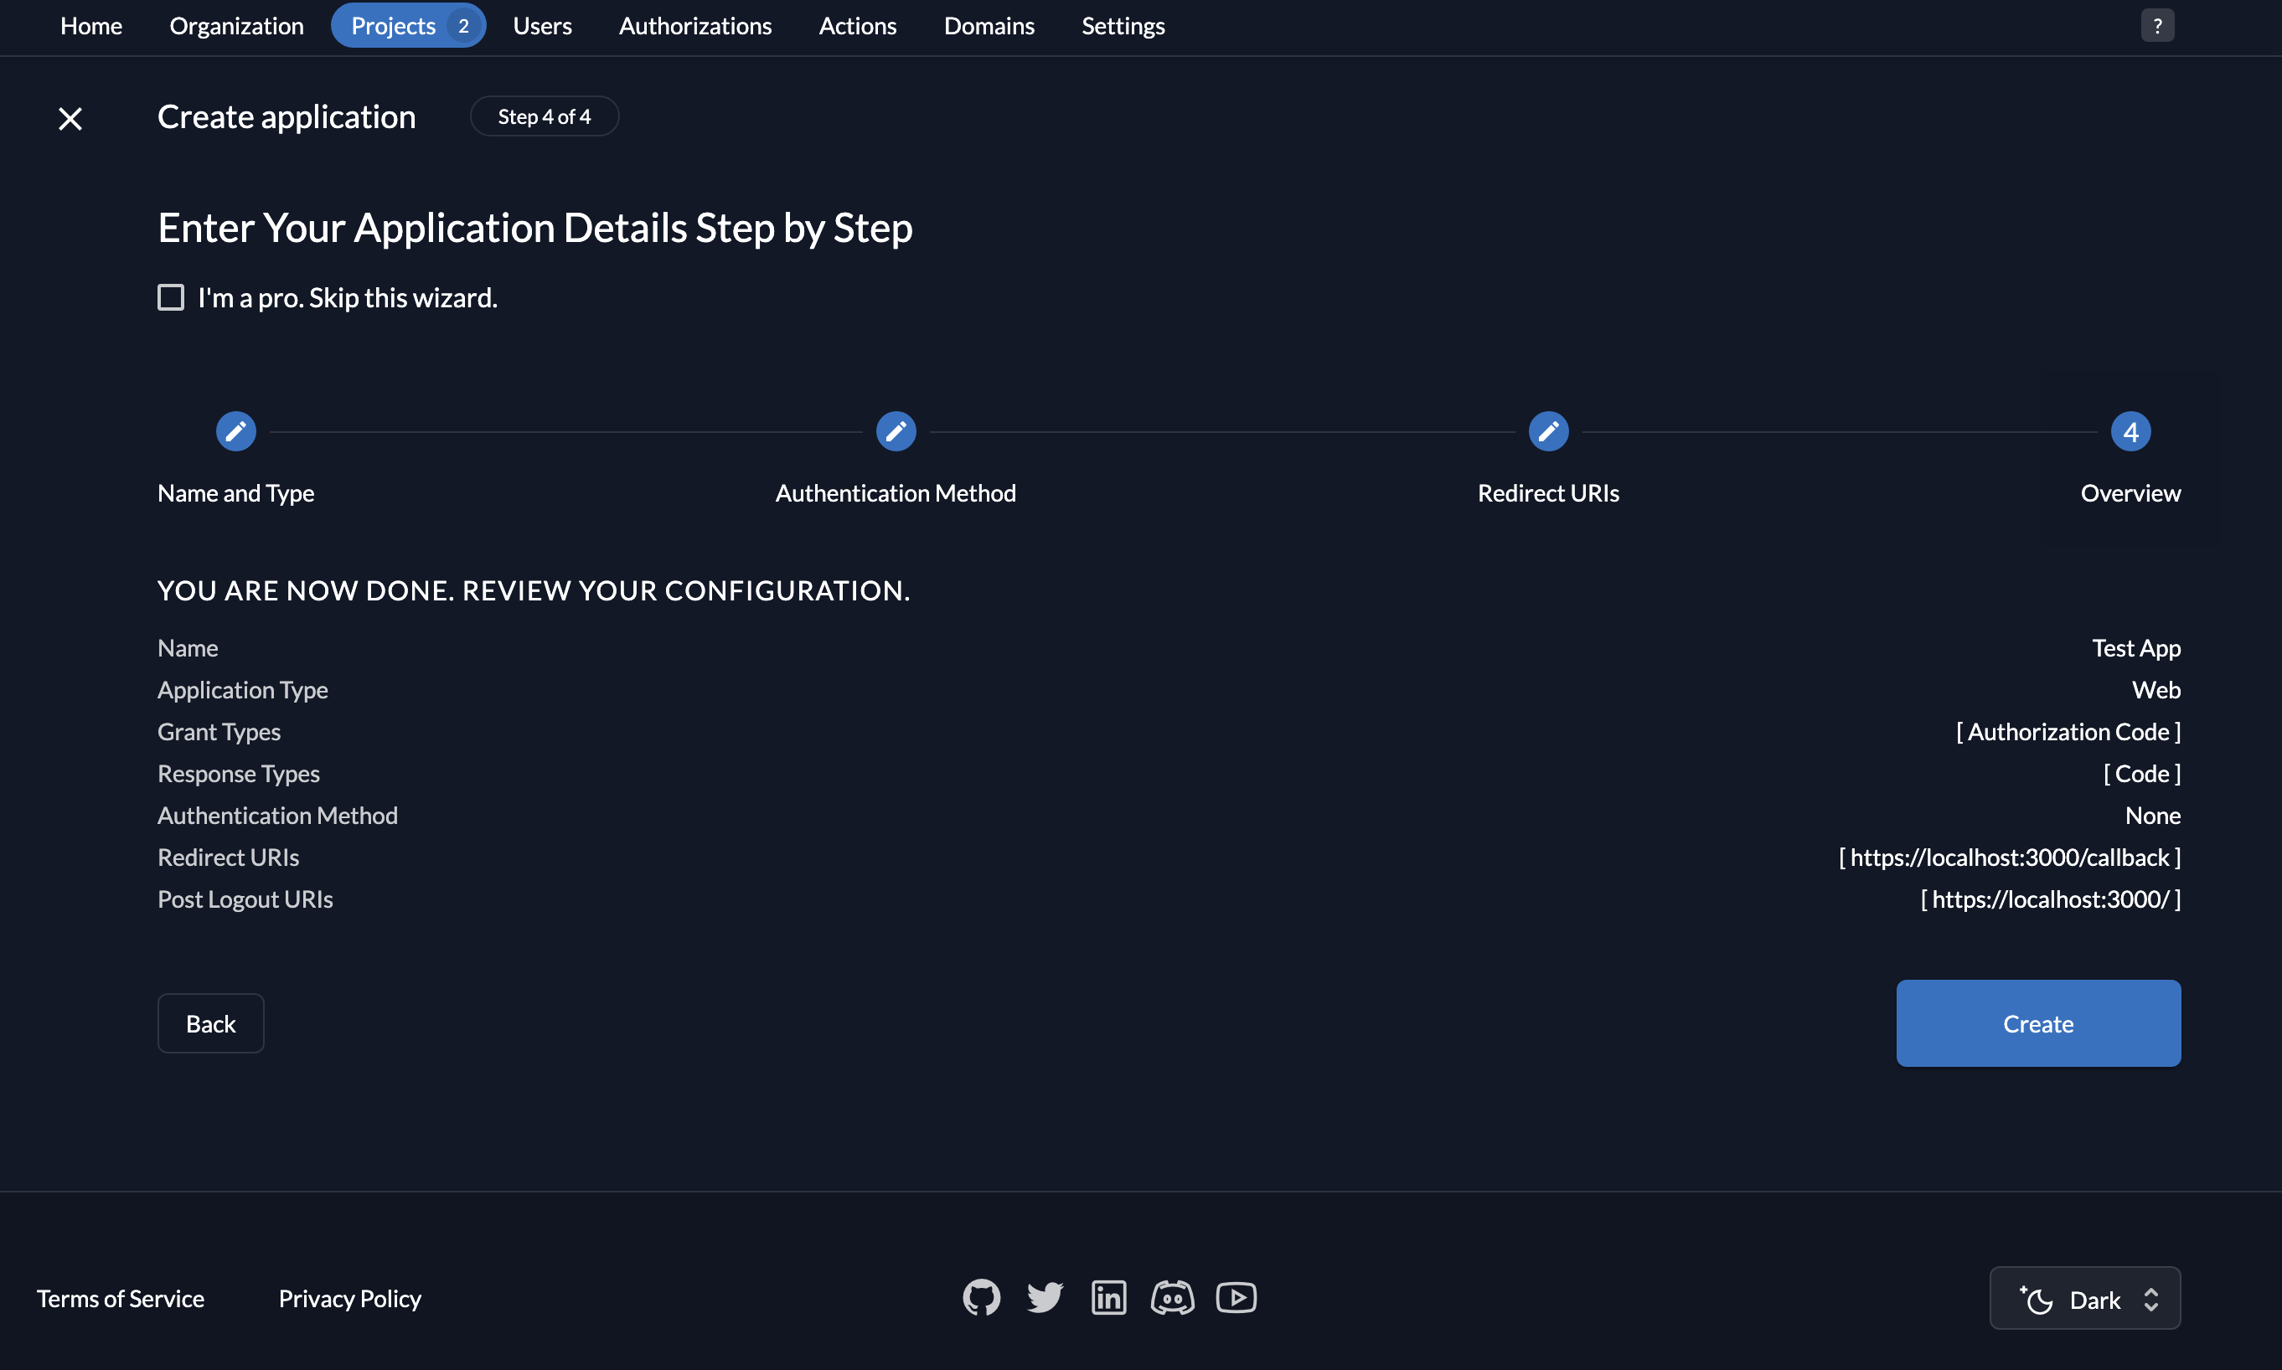
Task: Click the help question mark icon
Action: (2157, 25)
